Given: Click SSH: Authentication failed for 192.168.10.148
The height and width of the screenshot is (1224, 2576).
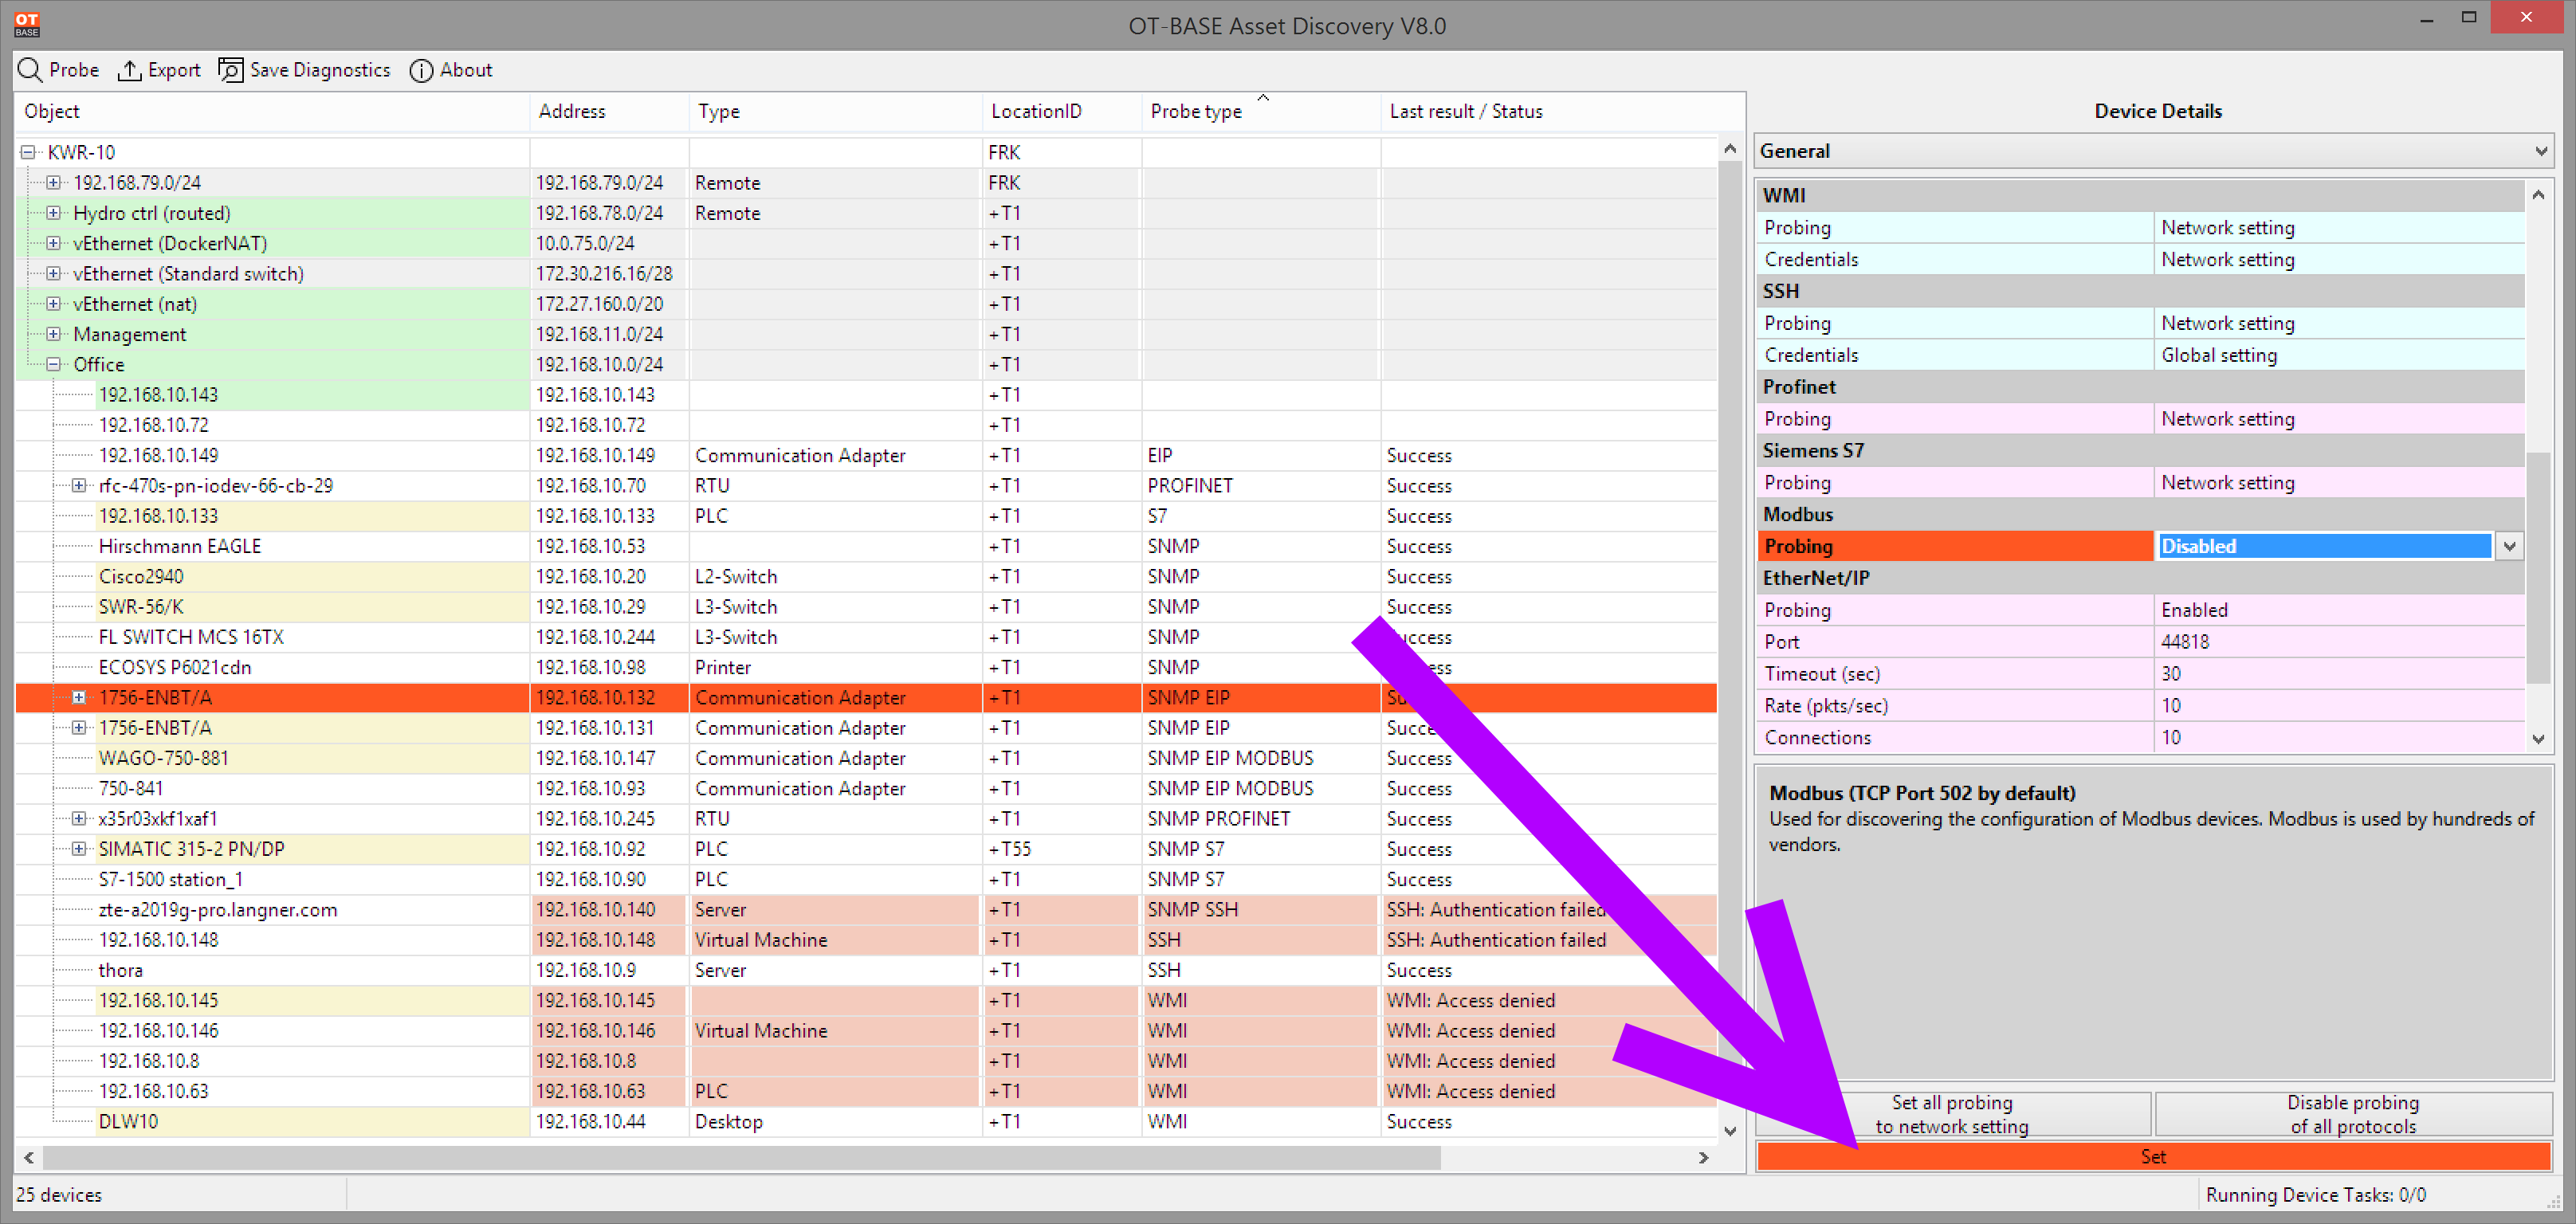Looking at the screenshot, I should [x=1496, y=940].
